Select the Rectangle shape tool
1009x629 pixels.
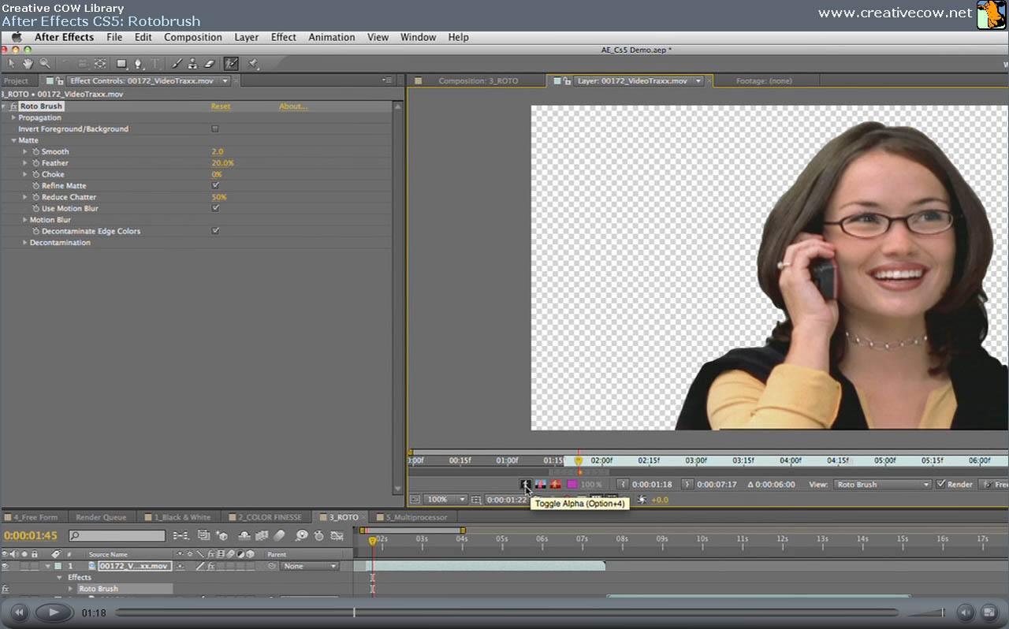coord(122,63)
